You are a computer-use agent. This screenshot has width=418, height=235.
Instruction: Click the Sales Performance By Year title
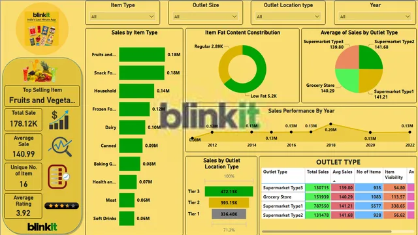click(301, 111)
